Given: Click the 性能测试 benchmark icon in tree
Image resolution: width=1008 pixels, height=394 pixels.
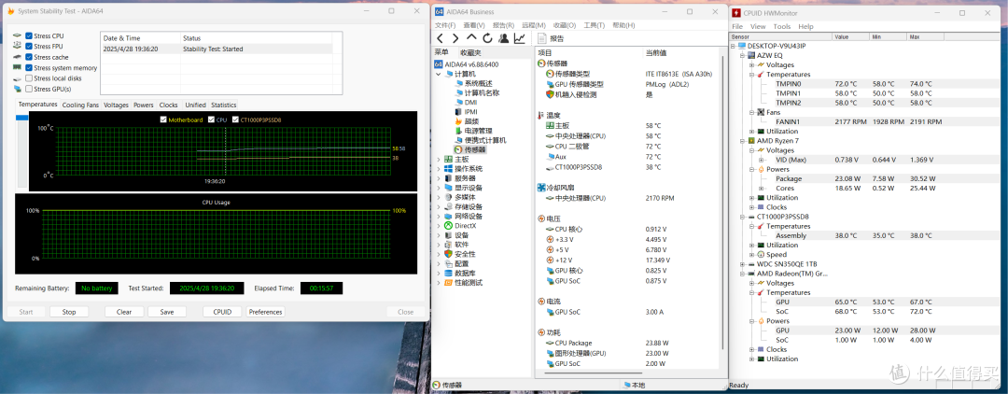Looking at the screenshot, I should tap(449, 283).
